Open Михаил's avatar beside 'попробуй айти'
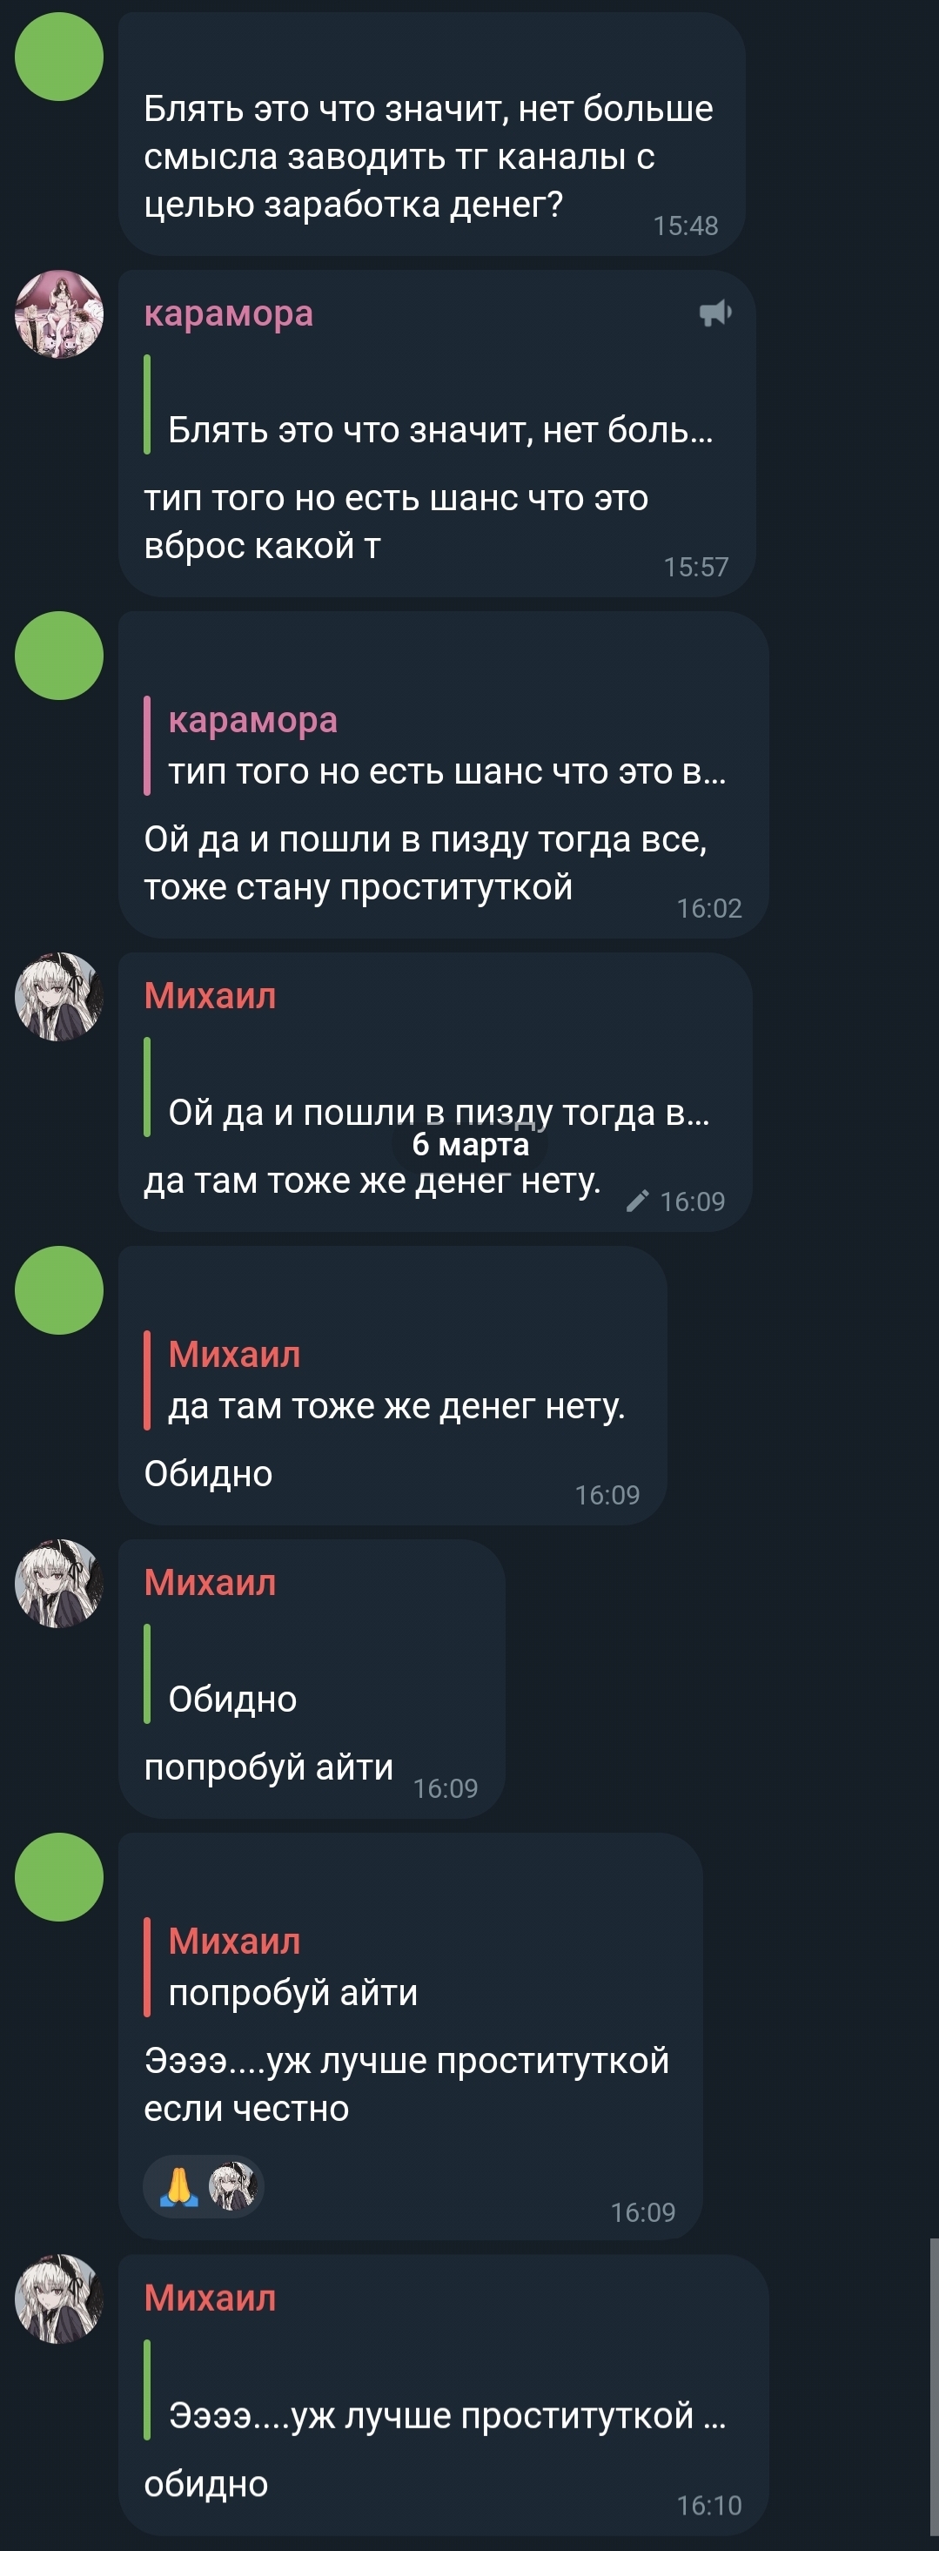Image resolution: width=939 pixels, height=2551 pixels. point(59,1584)
